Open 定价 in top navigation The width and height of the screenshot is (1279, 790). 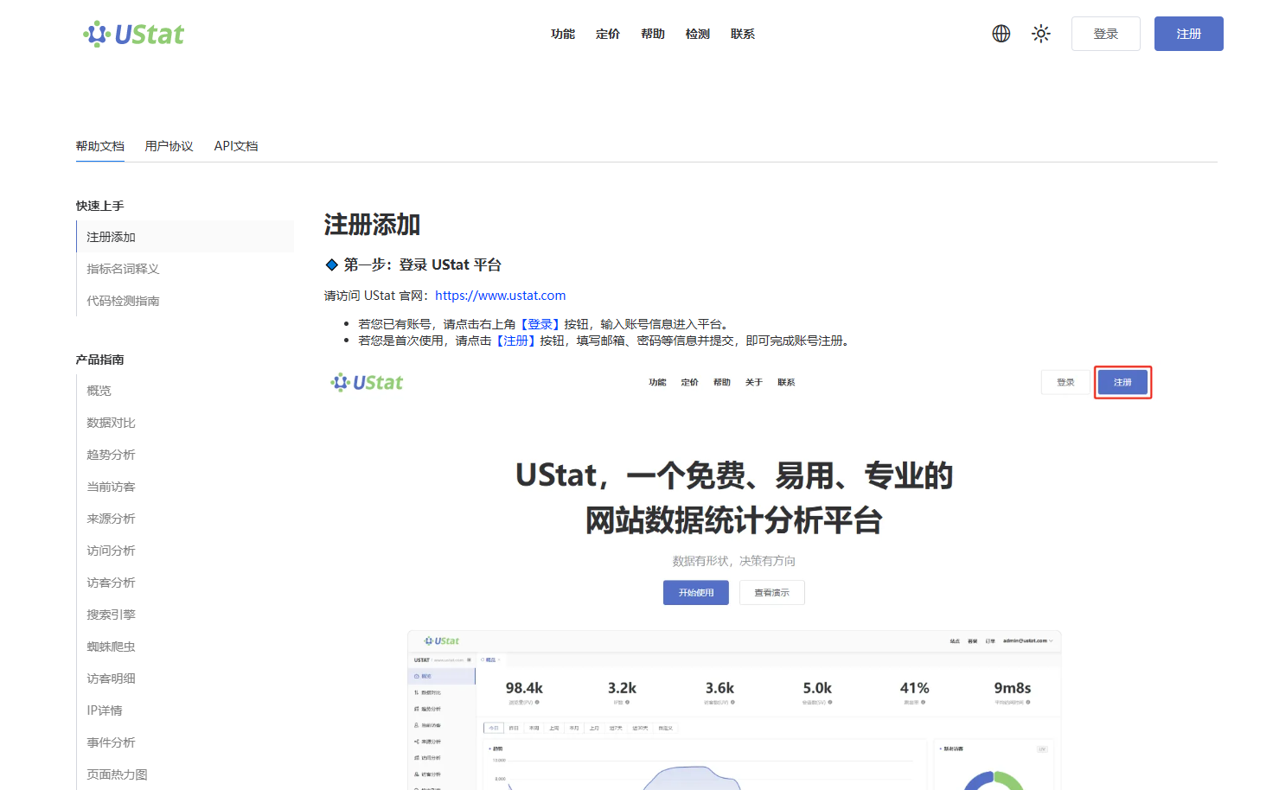click(608, 34)
